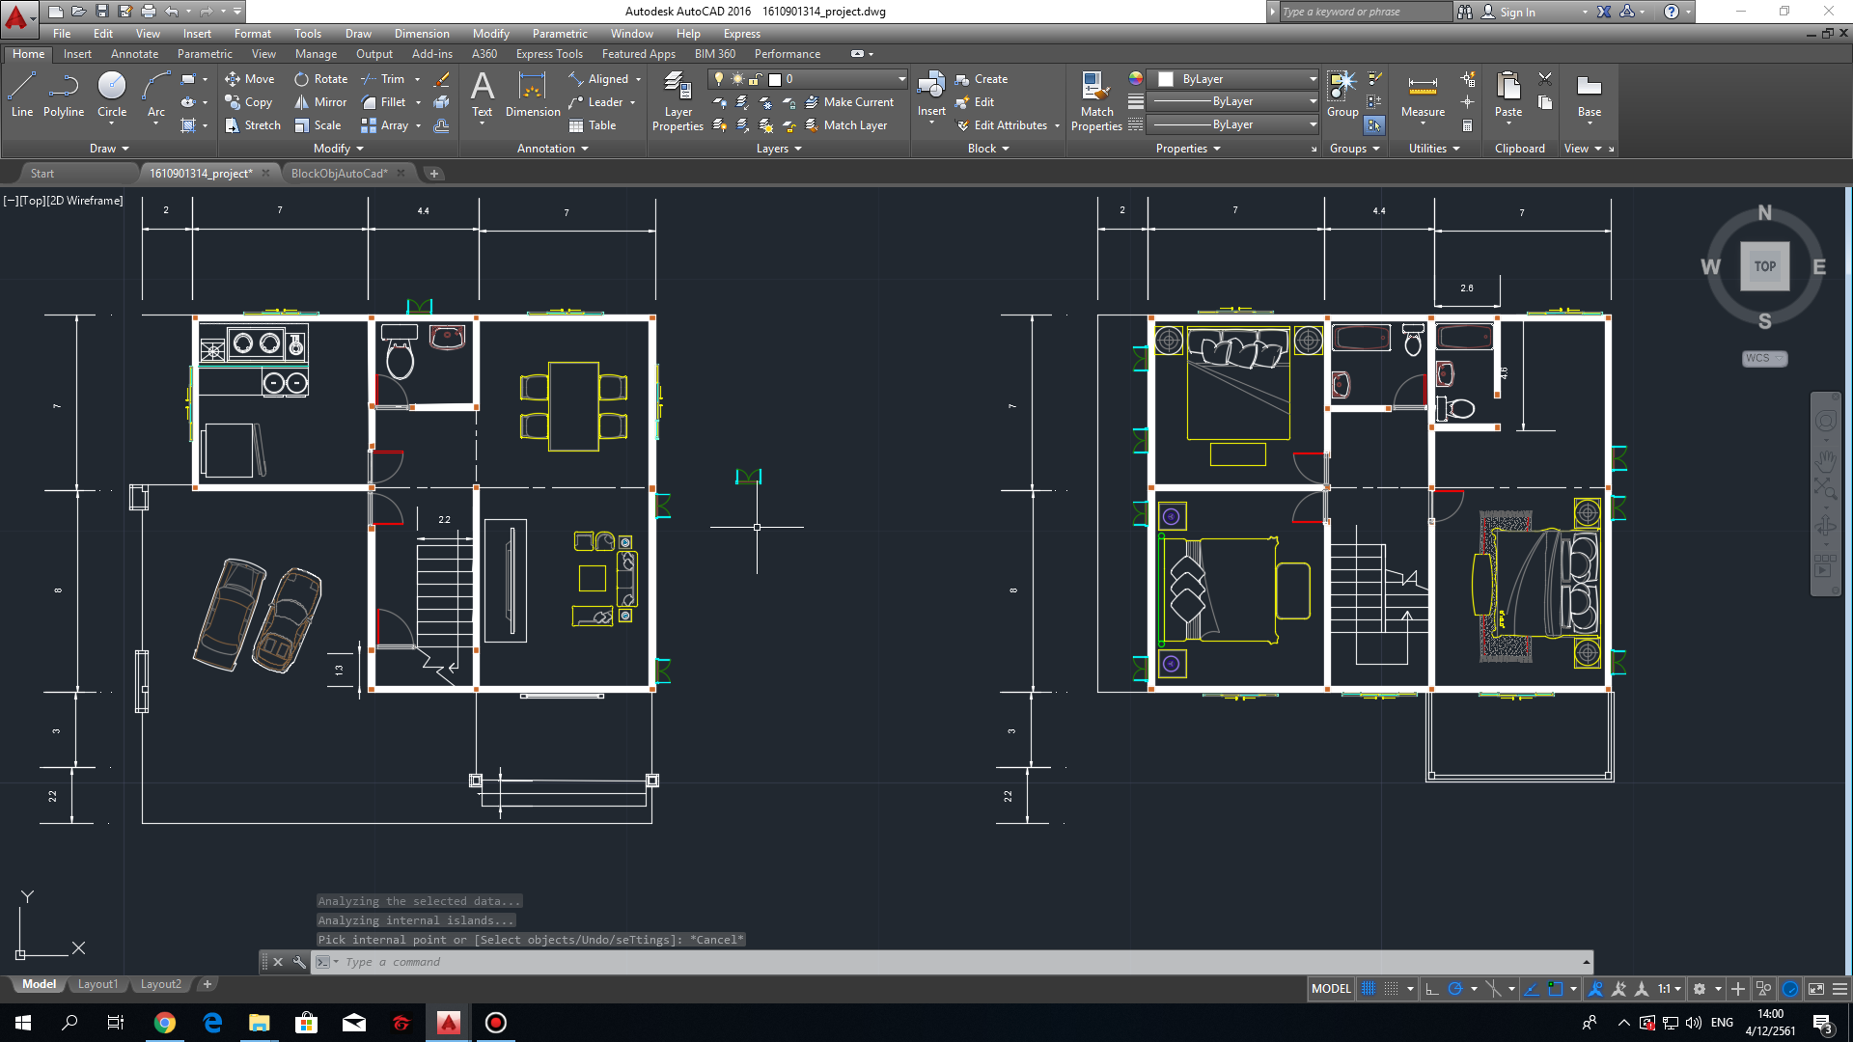Image resolution: width=1853 pixels, height=1042 pixels.
Task: Select the Circle drawing tool
Action: pyautogui.click(x=112, y=95)
